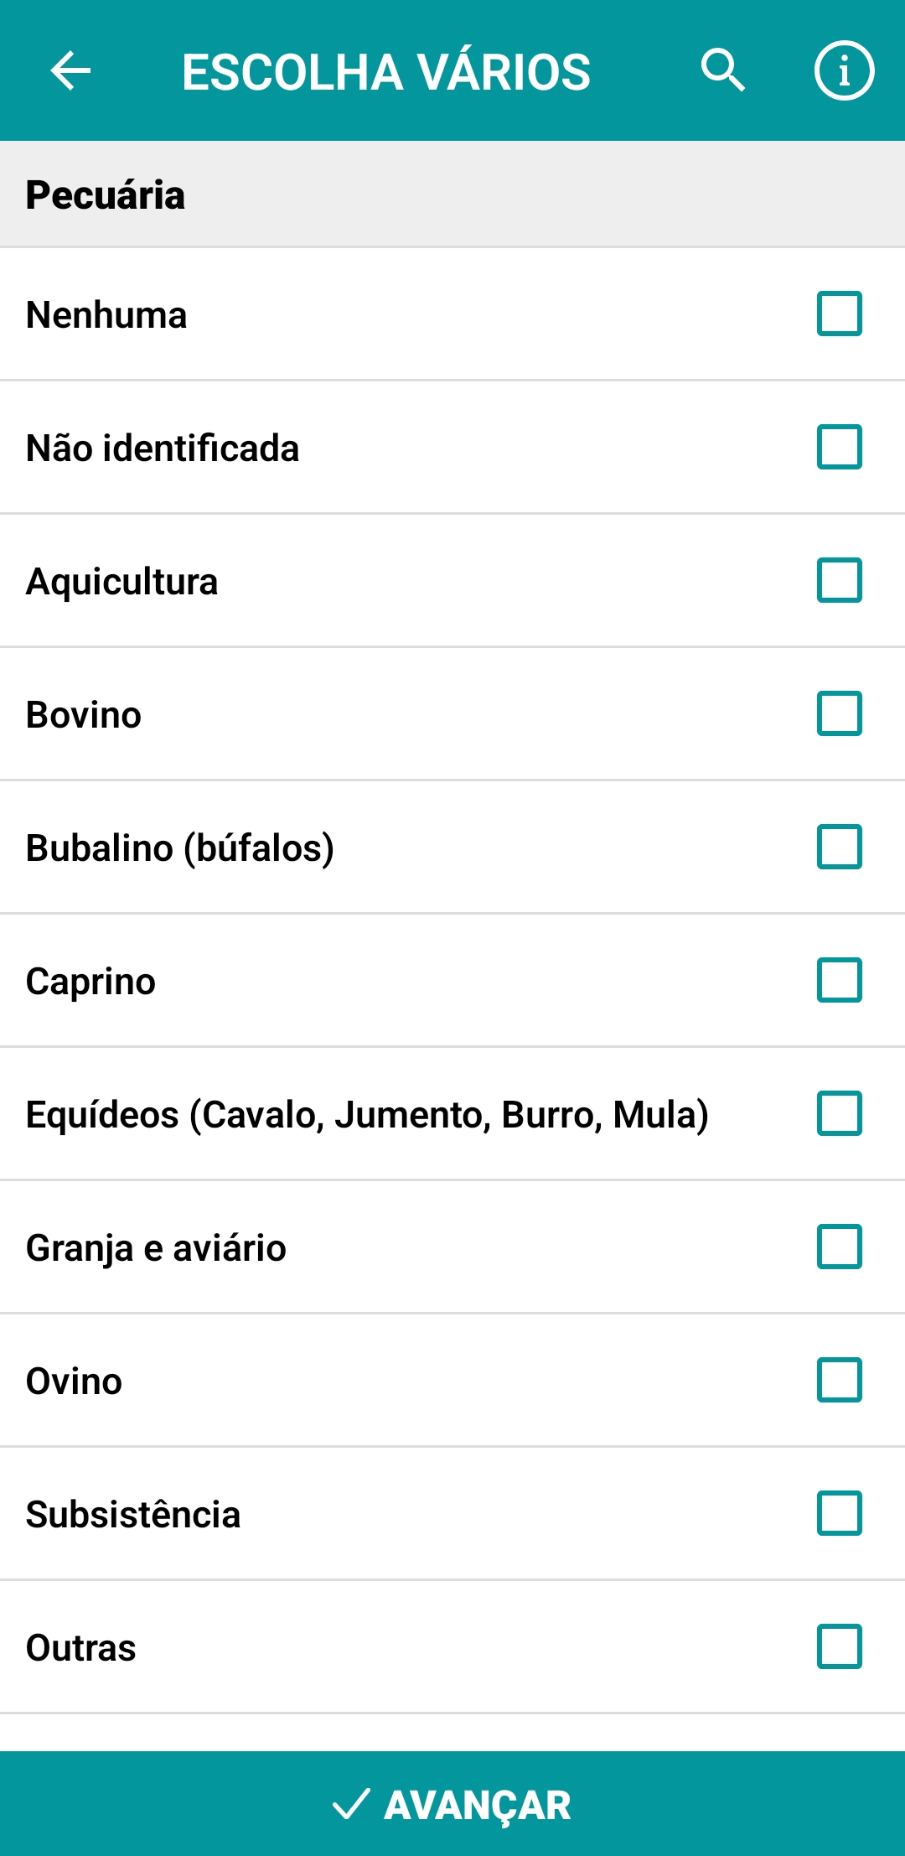Tap the back arrow icon
Image resolution: width=905 pixels, height=1856 pixels.
(x=70, y=70)
